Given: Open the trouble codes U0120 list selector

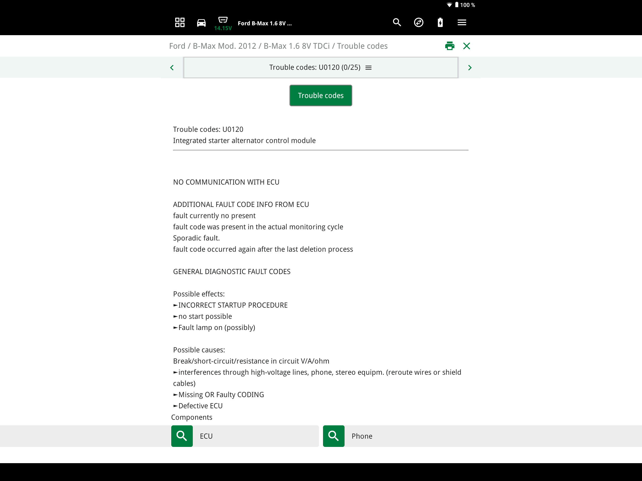Looking at the screenshot, I should [314, 68].
